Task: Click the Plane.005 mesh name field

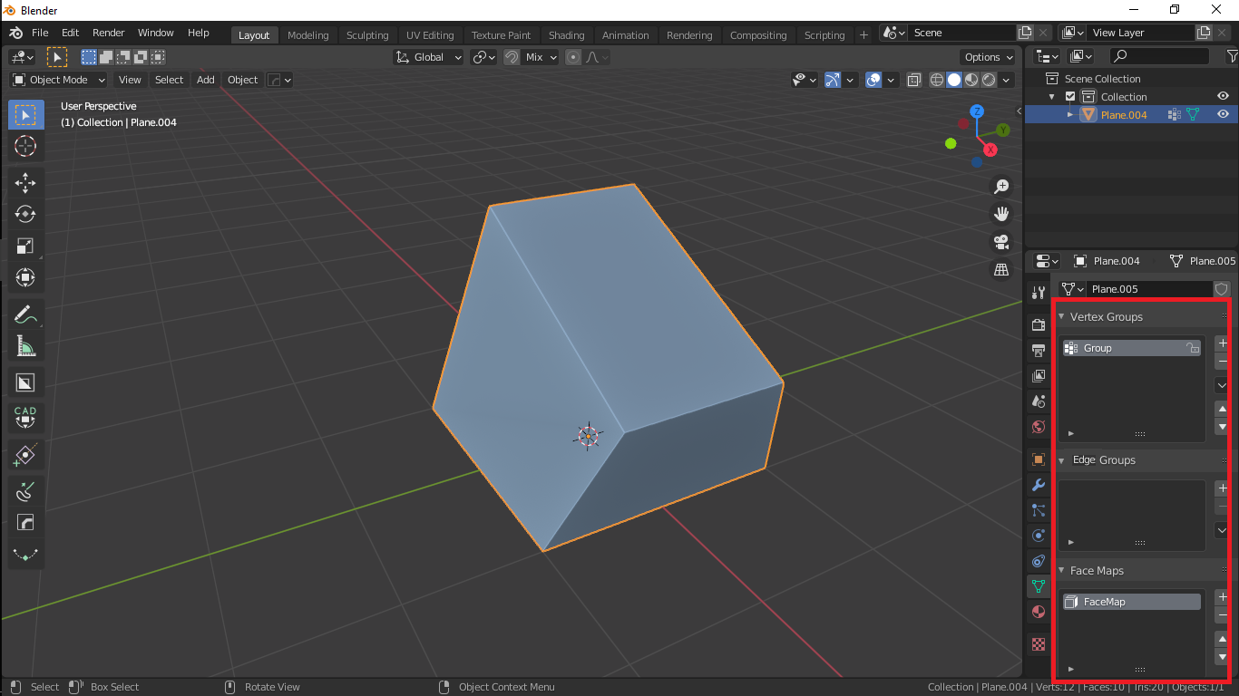Action: [1149, 289]
